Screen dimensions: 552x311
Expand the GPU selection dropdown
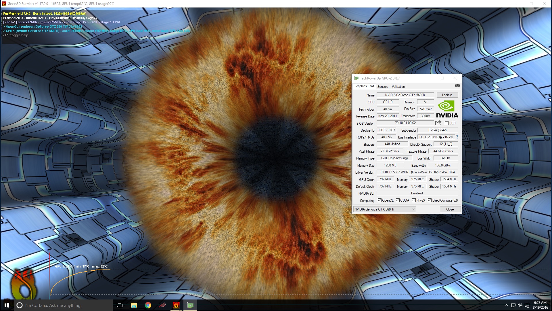[413, 209]
